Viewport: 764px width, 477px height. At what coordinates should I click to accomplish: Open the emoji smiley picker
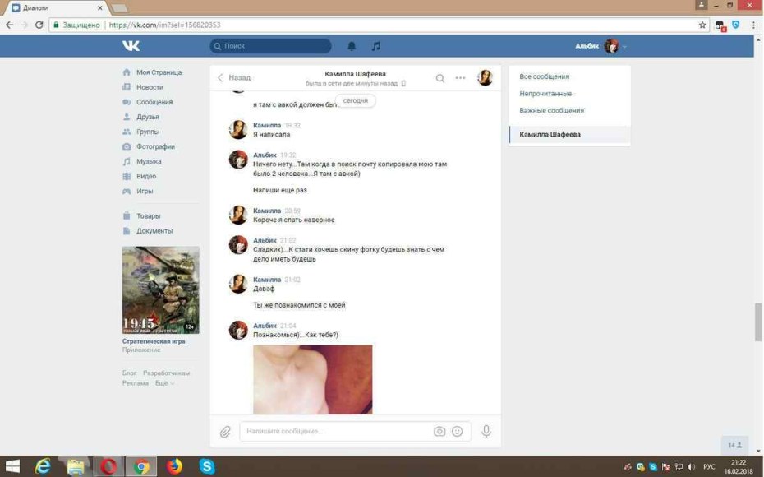pyautogui.click(x=459, y=430)
